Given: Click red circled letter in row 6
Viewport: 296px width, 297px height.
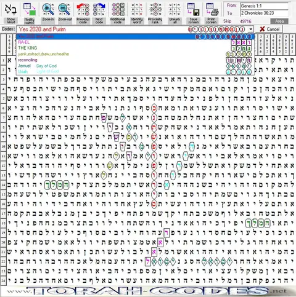Looking at the screenshot, I should (154, 108).
